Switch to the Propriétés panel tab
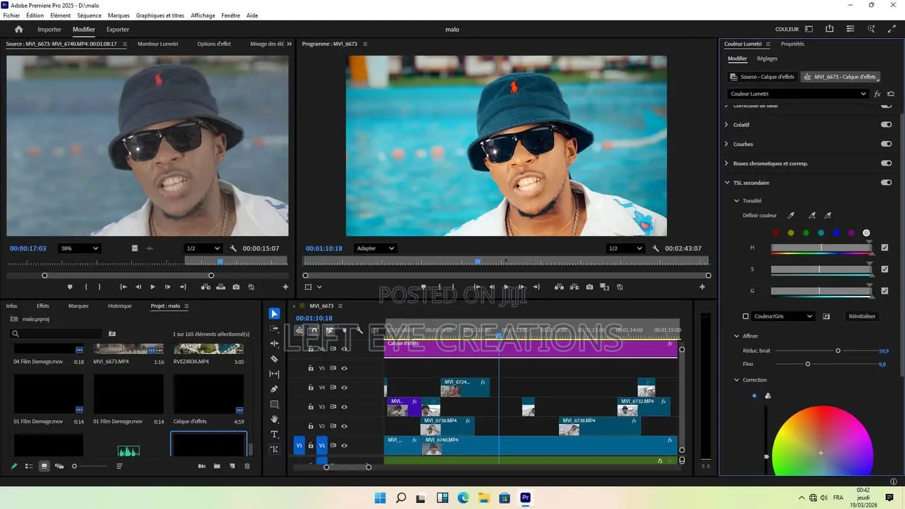The image size is (905, 509). coord(792,44)
